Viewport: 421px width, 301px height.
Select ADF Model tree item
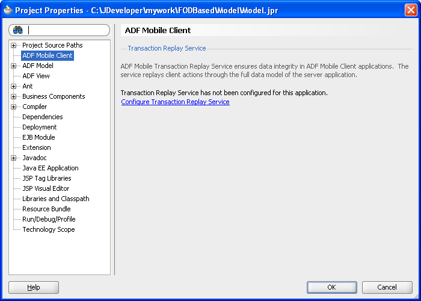click(x=38, y=66)
